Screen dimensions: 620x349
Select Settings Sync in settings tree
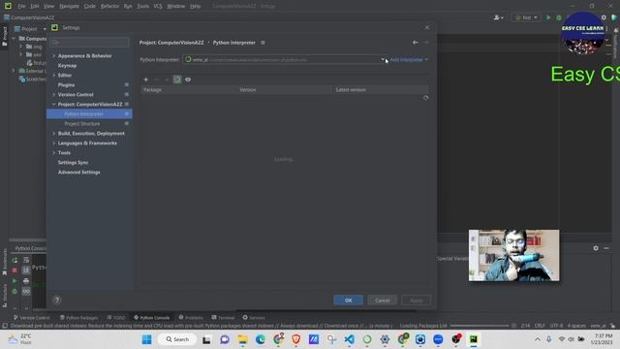[x=73, y=163]
